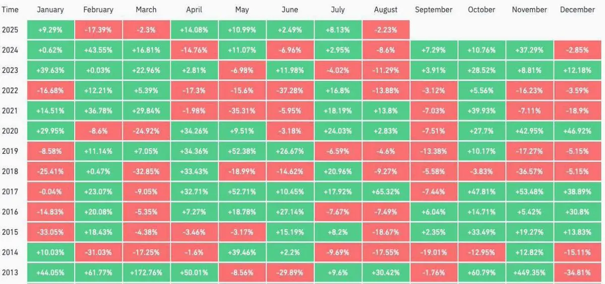Click the January column header

coord(50,10)
